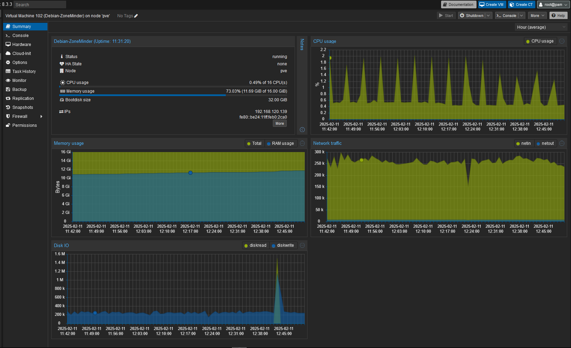Click the Backup floppy icon
Screen dimensions: 571x348
[8, 90]
